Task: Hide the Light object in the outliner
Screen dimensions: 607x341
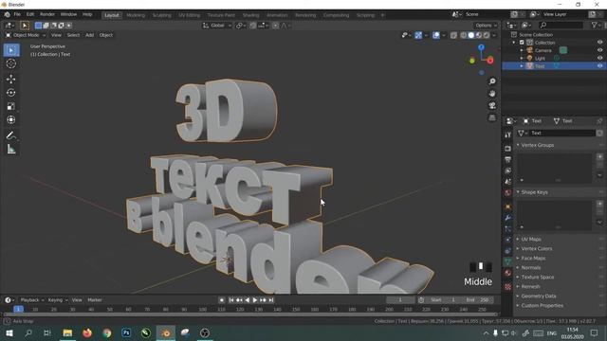Action: click(x=599, y=58)
